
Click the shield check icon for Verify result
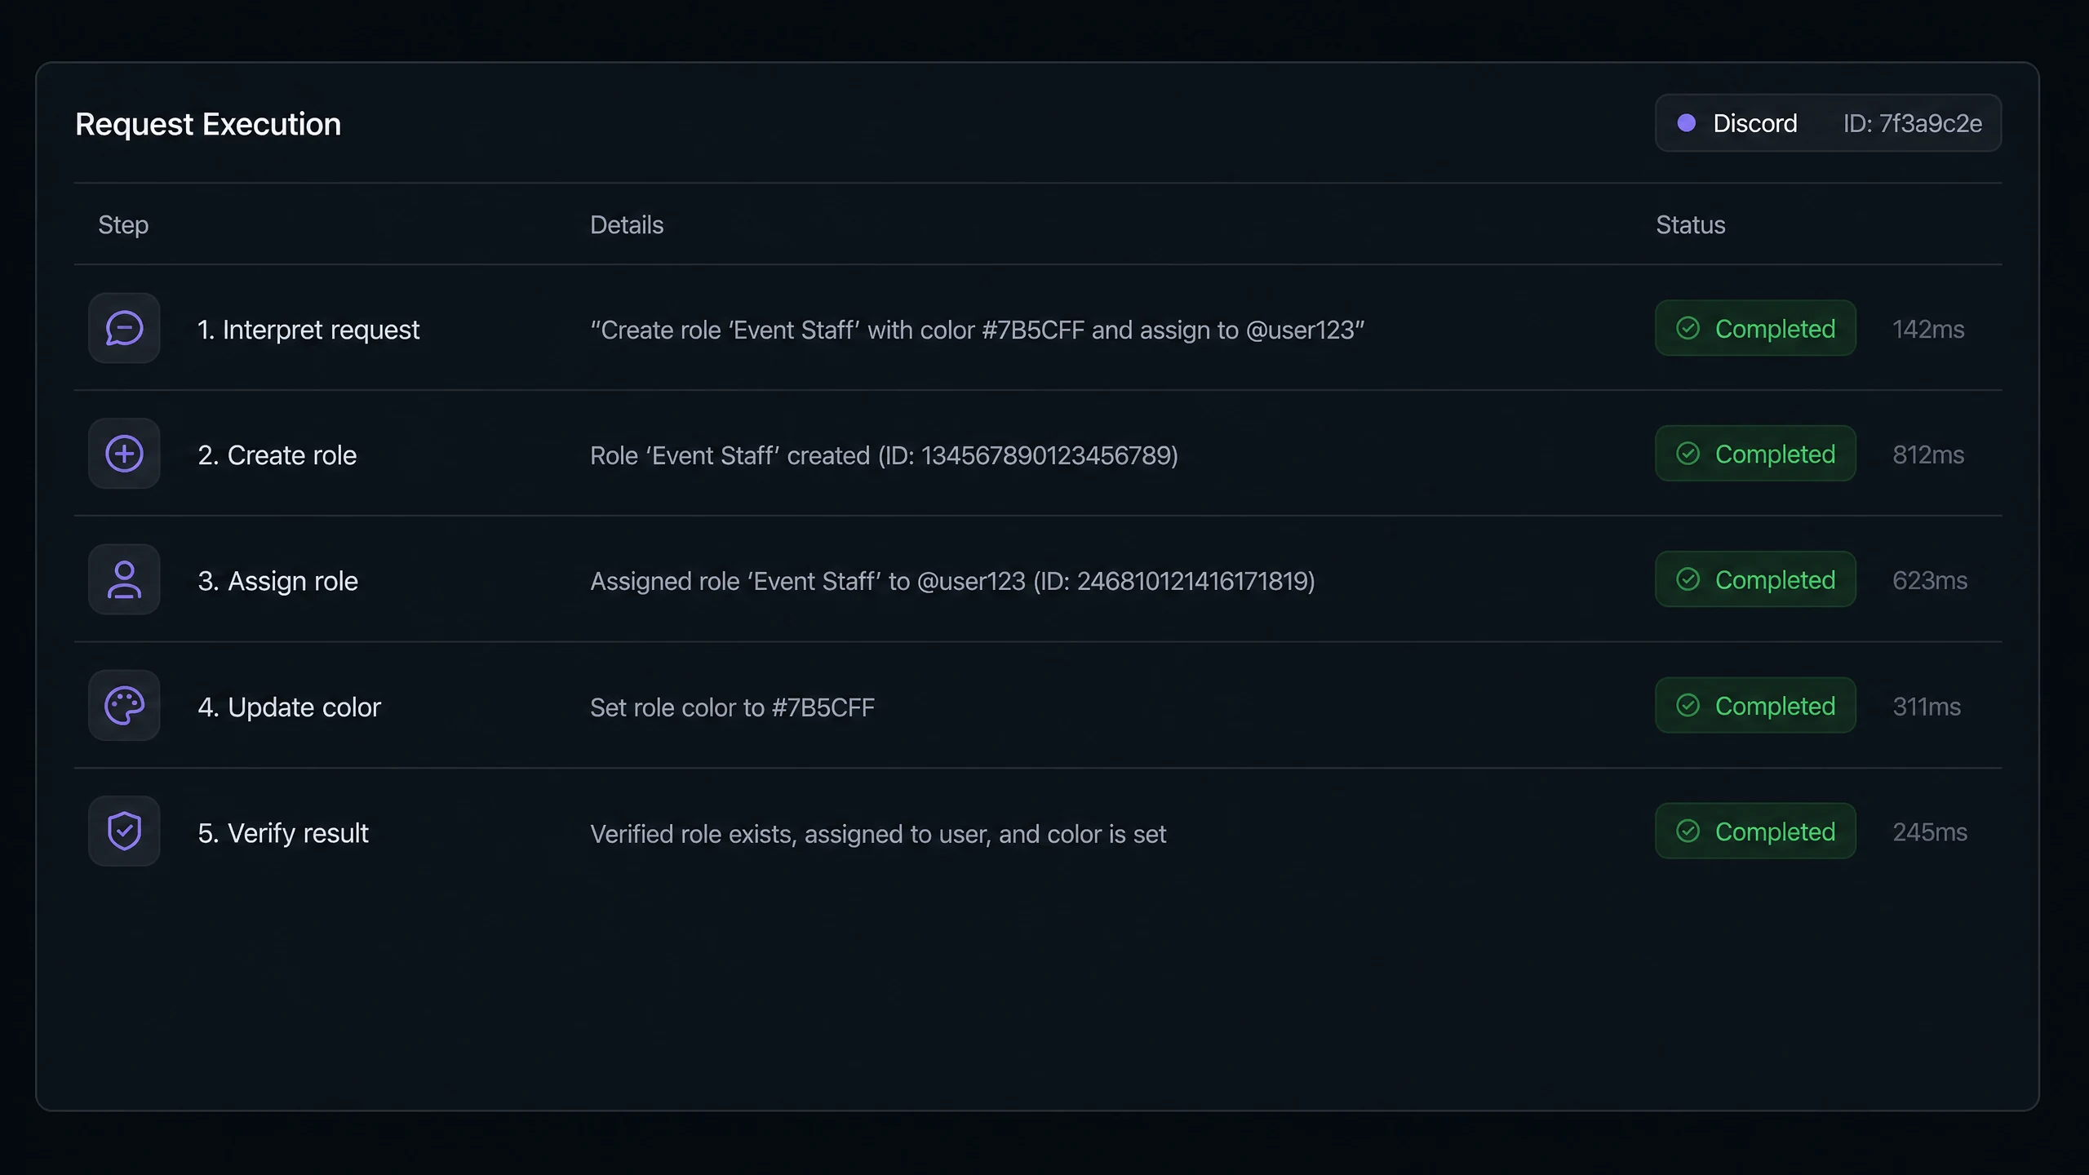124,831
